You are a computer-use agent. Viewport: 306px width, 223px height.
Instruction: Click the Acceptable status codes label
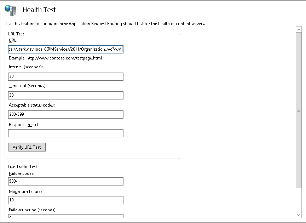coord(31,105)
